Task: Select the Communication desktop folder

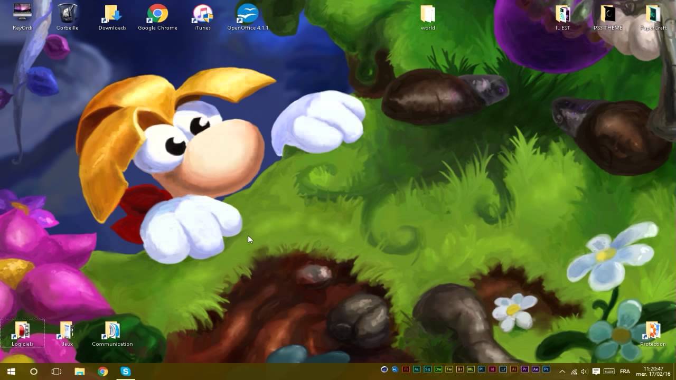Action: tap(112, 334)
